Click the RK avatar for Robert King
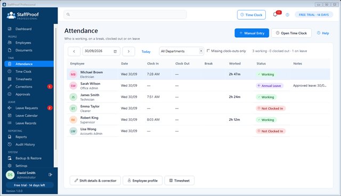 (x=73, y=120)
